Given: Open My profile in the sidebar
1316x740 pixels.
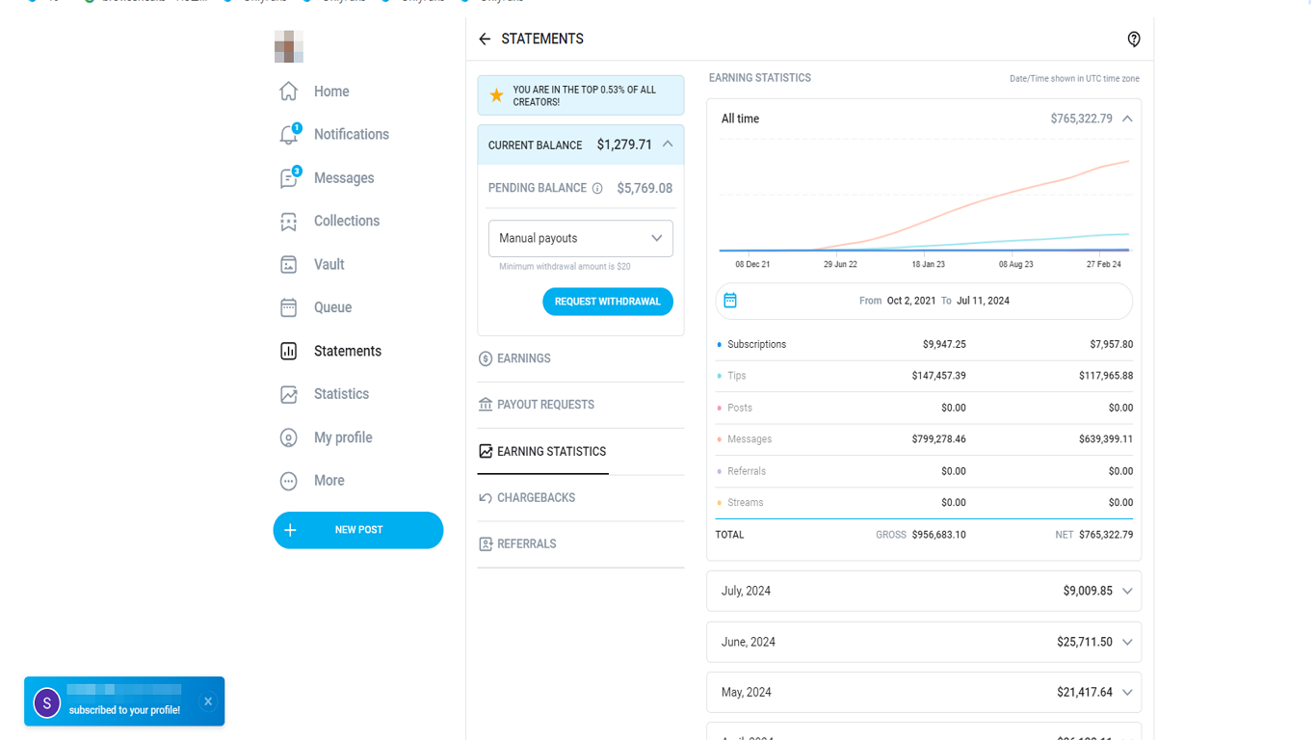Looking at the screenshot, I should coord(326,437).
